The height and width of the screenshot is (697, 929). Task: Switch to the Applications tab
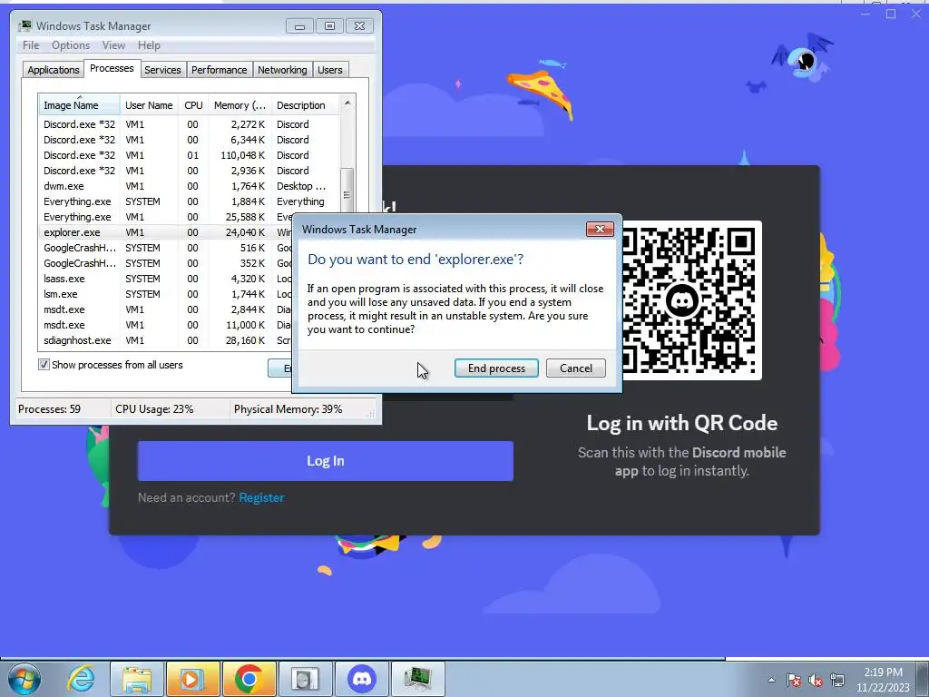[x=54, y=70]
